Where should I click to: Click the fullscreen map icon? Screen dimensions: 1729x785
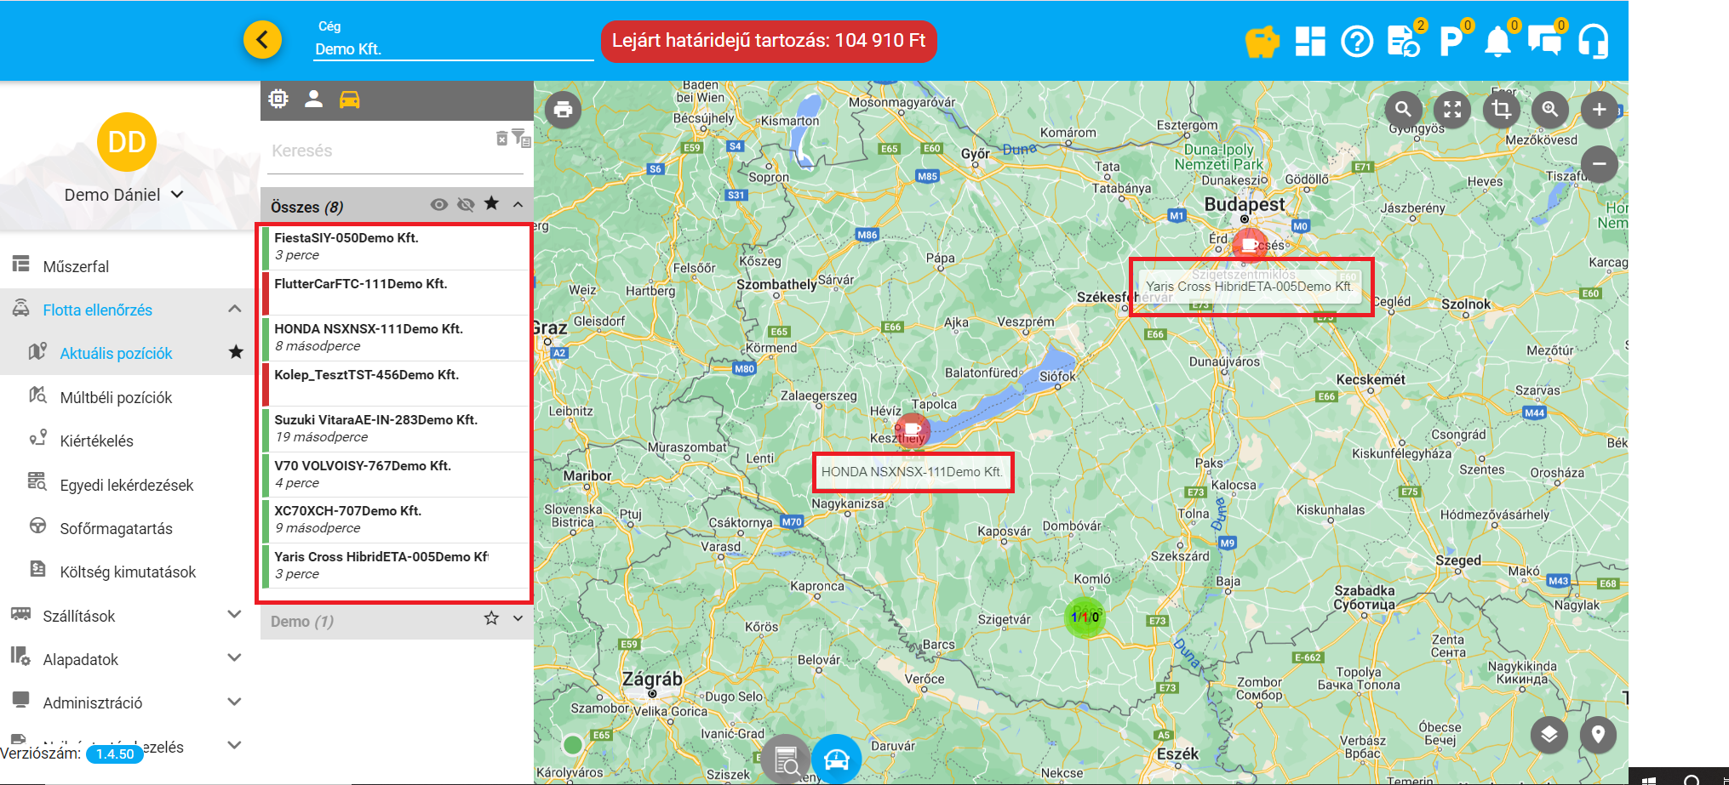tap(1452, 110)
